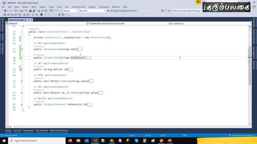Click the Open File folder icon
This screenshot has height=144, width=257.
[x=27, y=11]
